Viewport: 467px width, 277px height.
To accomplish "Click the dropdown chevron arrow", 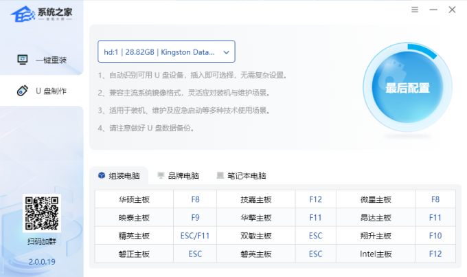I will [227, 52].
